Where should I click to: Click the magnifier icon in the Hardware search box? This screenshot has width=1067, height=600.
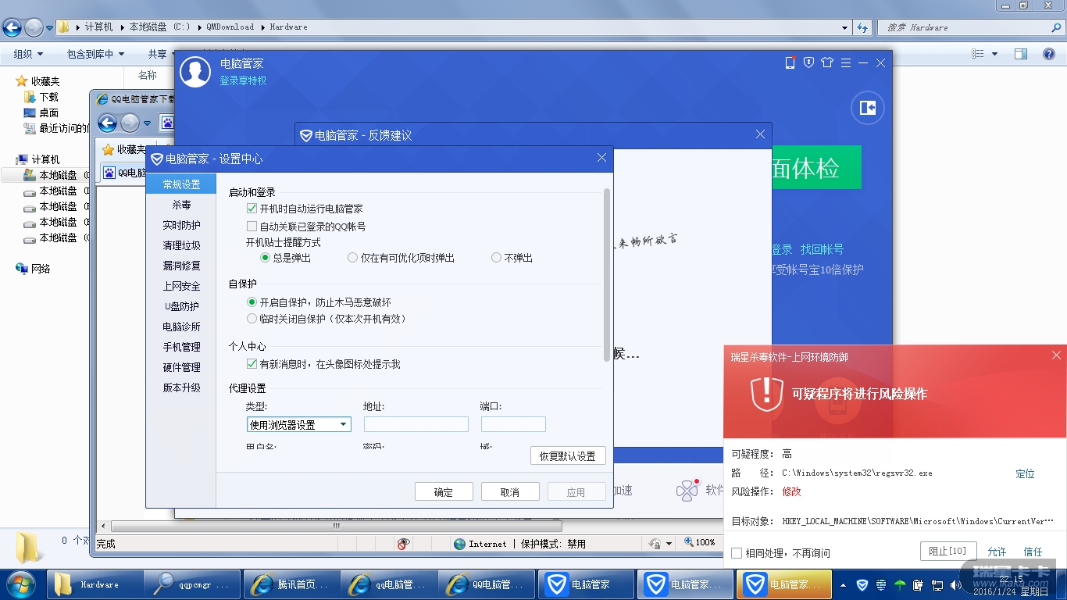1056,27
